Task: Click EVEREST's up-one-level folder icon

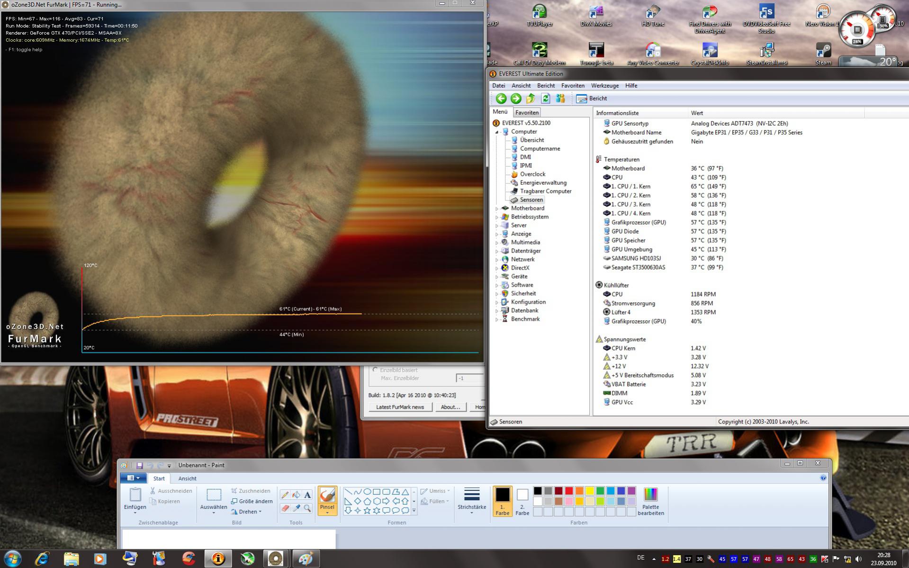Action: point(531,99)
